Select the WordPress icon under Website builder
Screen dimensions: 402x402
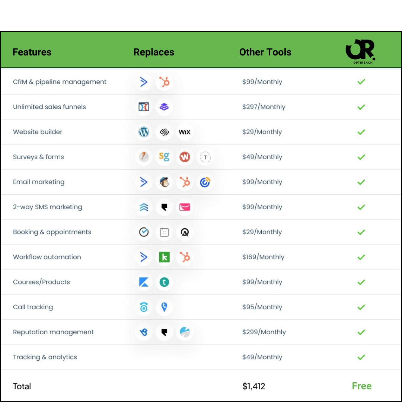(x=144, y=132)
